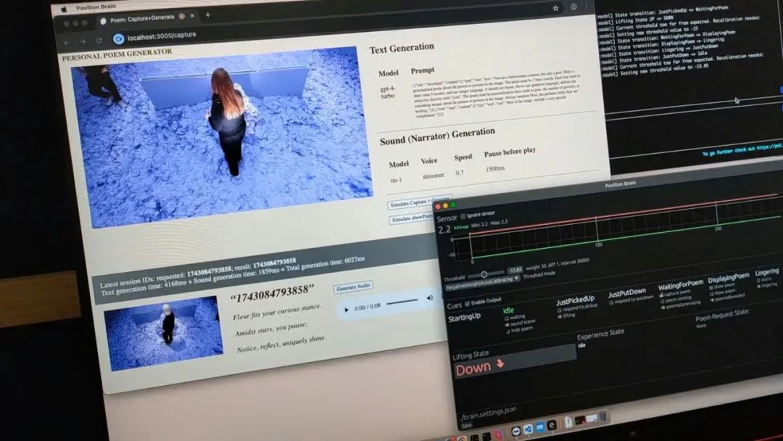
Task: Bookmark the page with the star icon
Action: pos(555,8)
